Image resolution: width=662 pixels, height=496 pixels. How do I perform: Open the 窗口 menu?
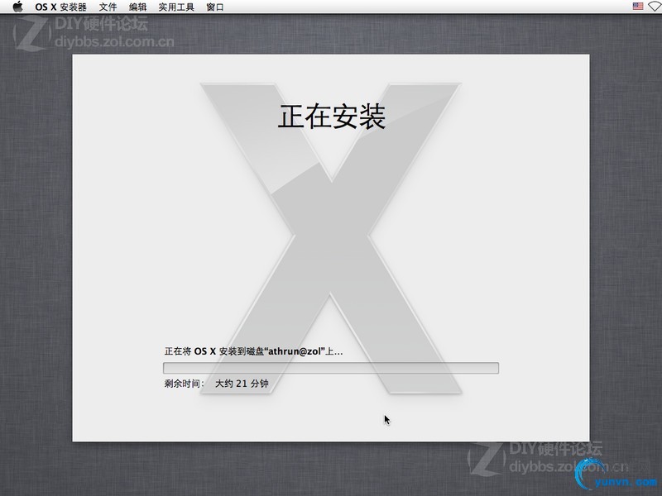coord(215,7)
